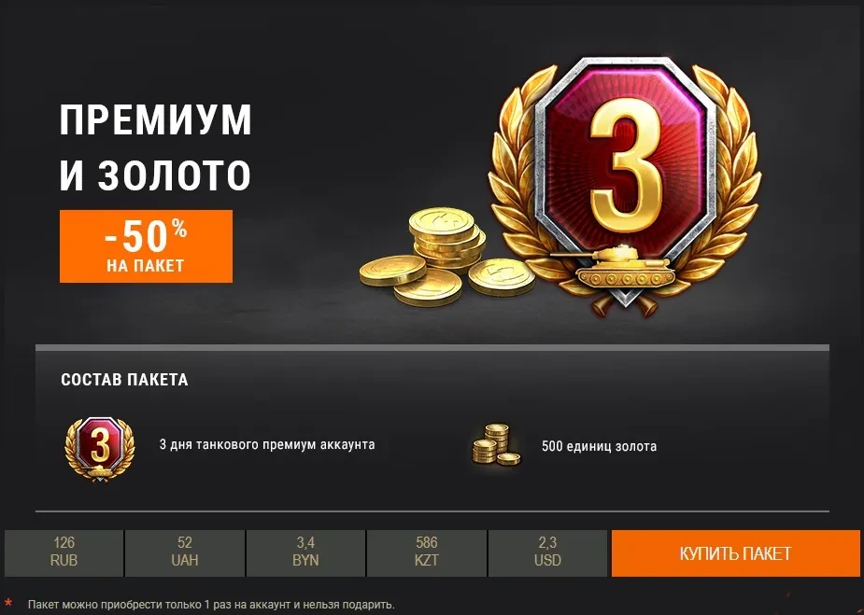Click the footnote about one purchase per account
Viewport: 864px width, 615px height.
click(211, 605)
